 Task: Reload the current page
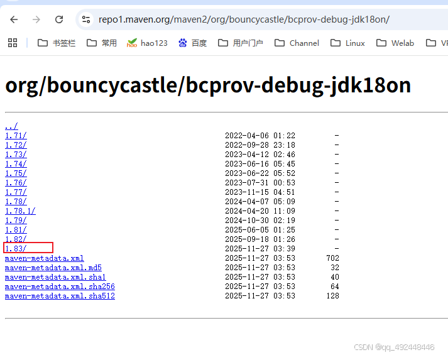59,19
